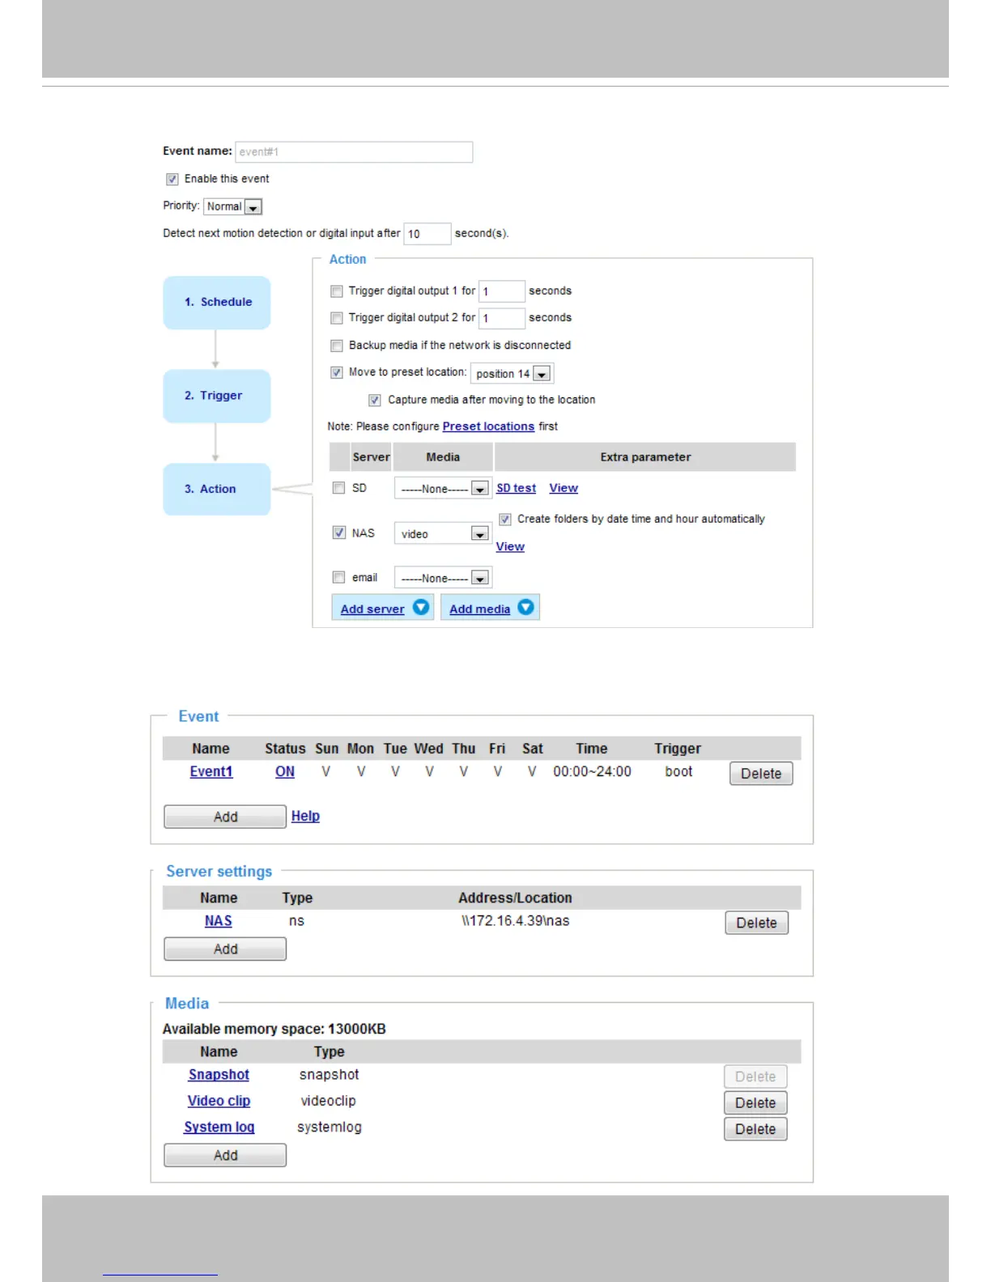Click the systemlog type cell
Image resolution: width=991 pixels, height=1282 pixels.
(x=330, y=1127)
